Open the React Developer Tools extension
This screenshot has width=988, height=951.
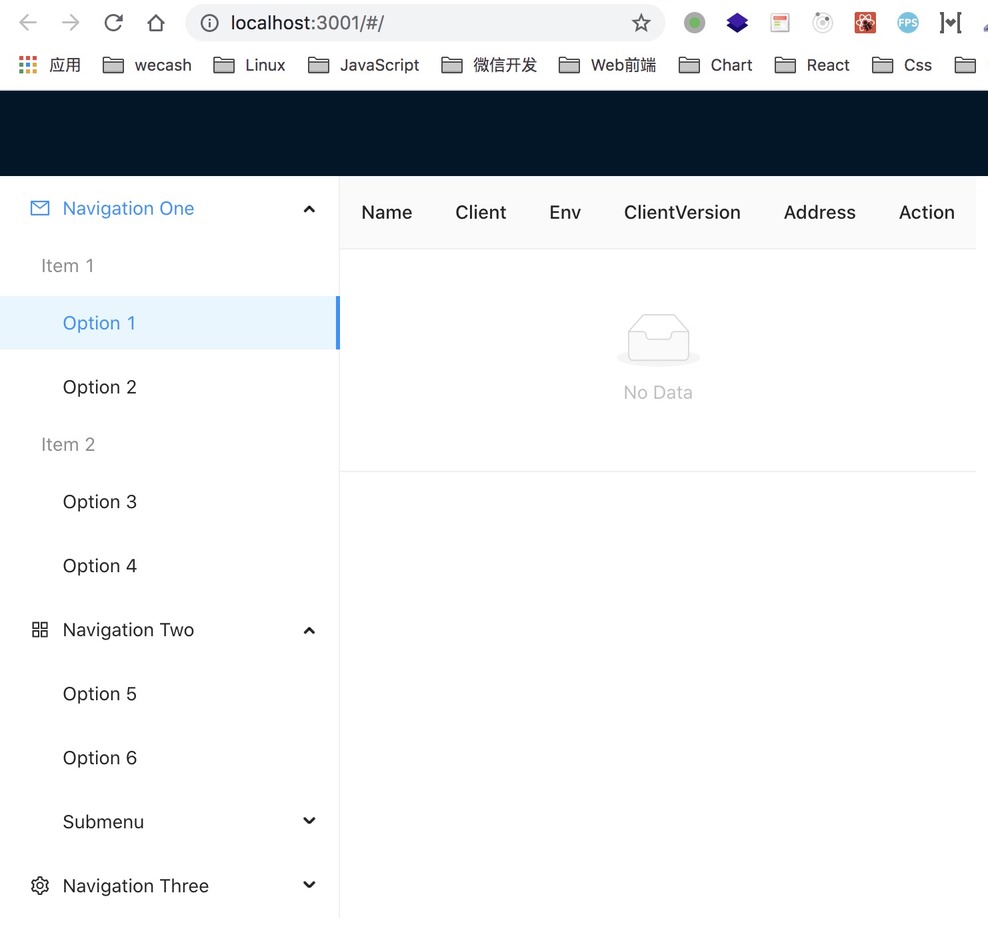865,23
